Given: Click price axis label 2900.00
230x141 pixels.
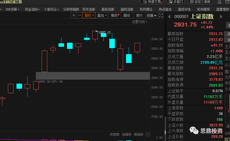Looking at the screenshot, I should tap(157, 58).
